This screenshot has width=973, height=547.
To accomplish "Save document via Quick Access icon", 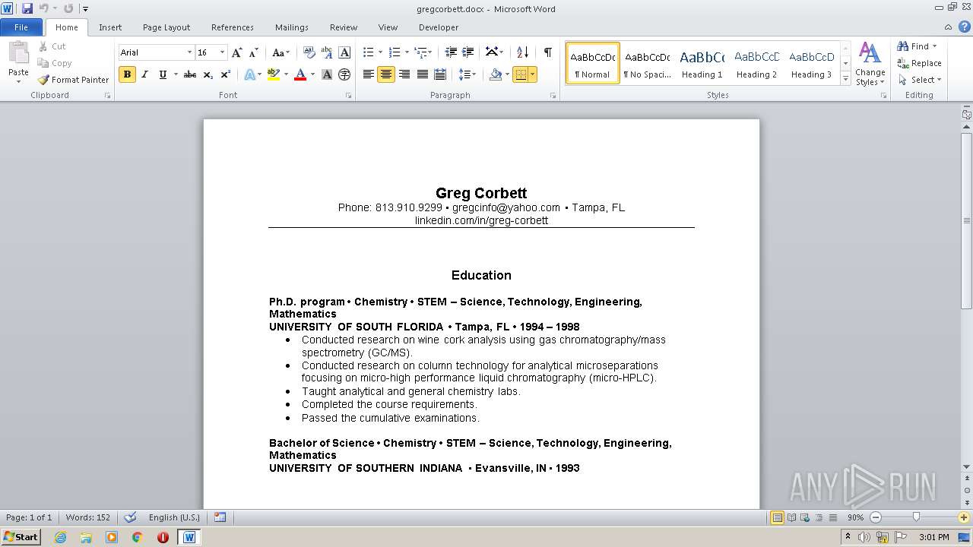I will [x=27, y=8].
